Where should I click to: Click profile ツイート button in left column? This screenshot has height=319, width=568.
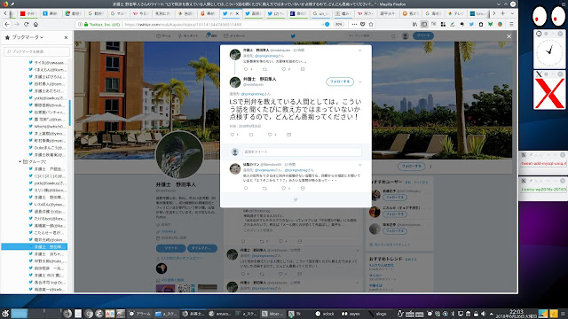tap(171, 248)
